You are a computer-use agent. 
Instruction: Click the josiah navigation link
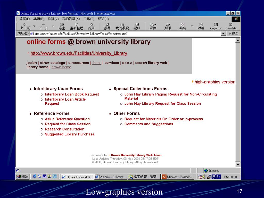(x=31, y=63)
